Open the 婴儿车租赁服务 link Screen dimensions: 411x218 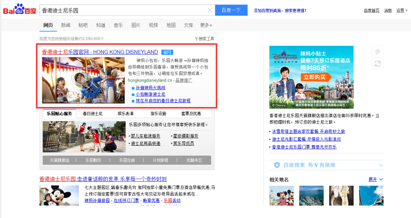click(145, 136)
